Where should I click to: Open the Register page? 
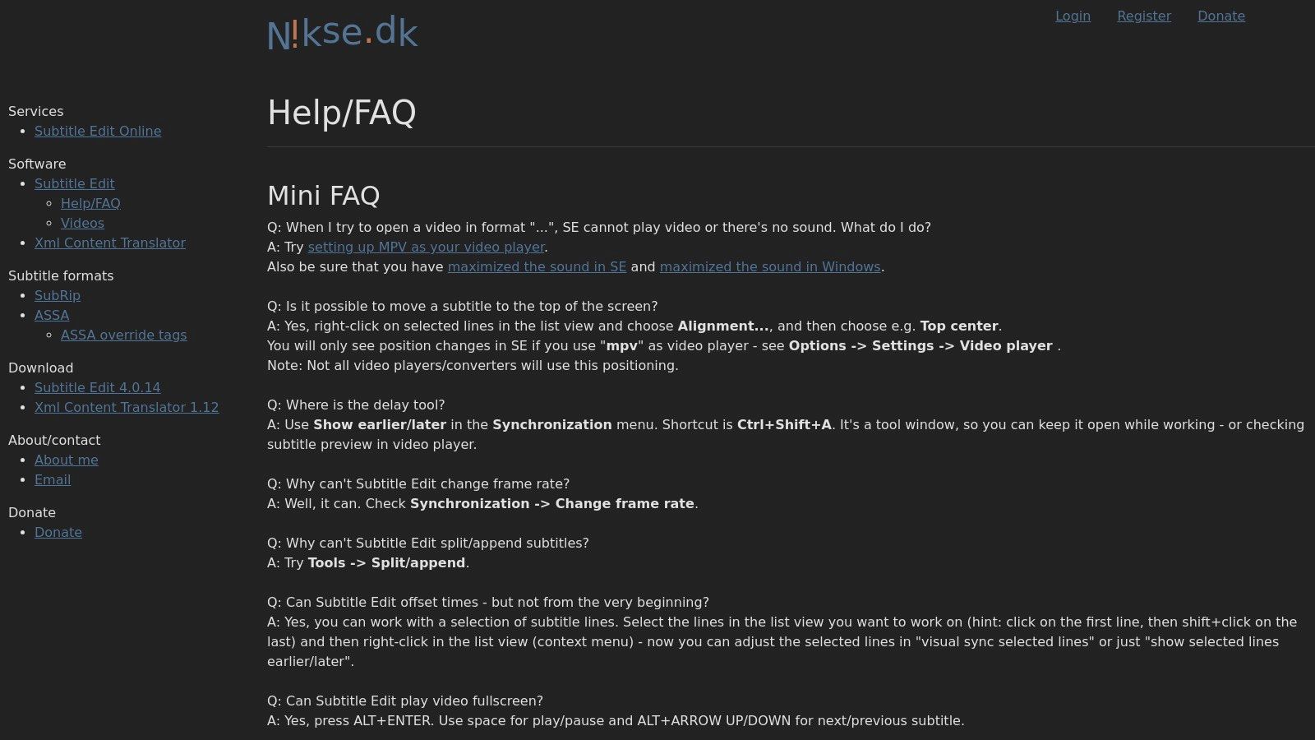[x=1143, y=16]
